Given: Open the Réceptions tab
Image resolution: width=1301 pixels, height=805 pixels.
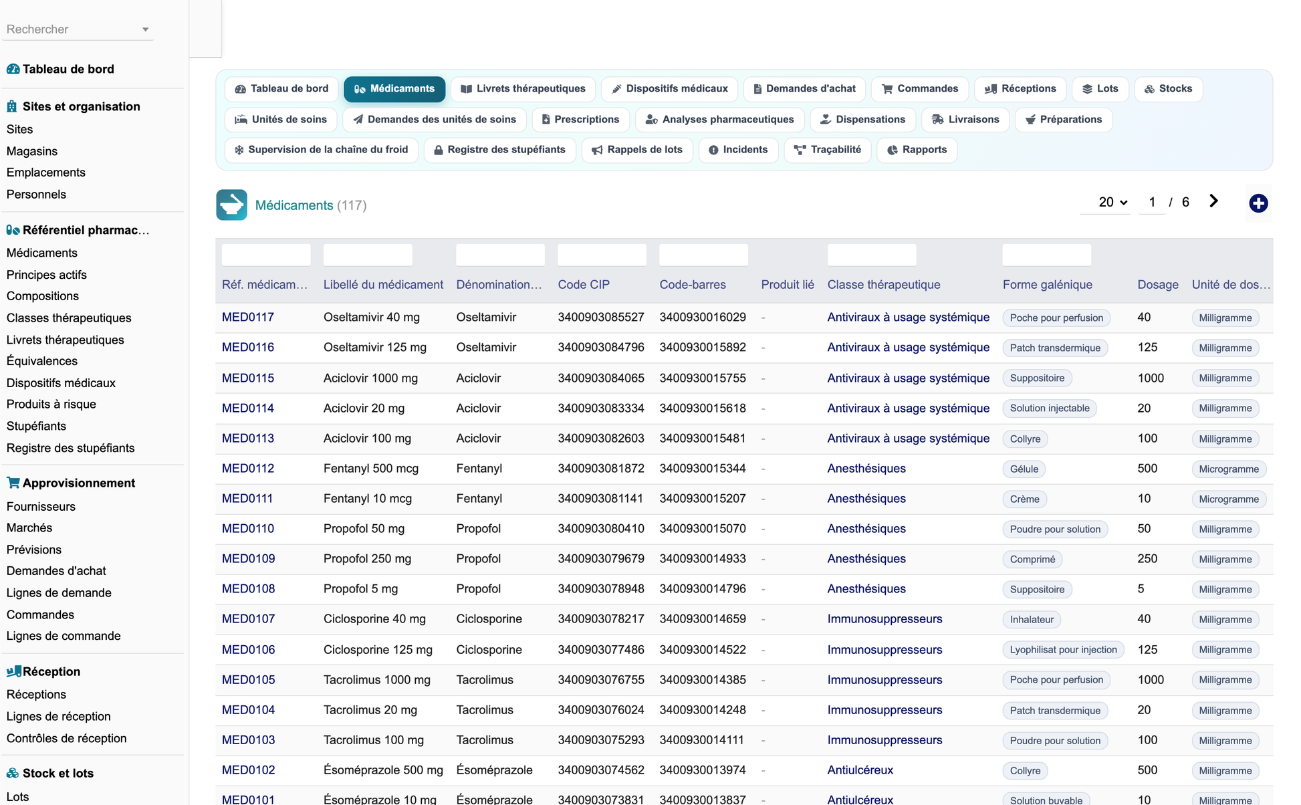Looking at the screenshot, I should pyautogui.click(x=1020, y=89).
